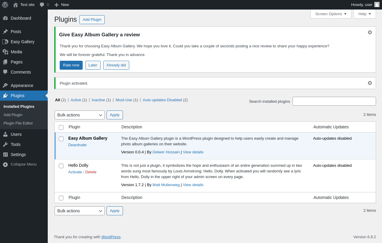Filter plugins by Active
The height and width of the screenshot is (243, 382).
(76, 100)
